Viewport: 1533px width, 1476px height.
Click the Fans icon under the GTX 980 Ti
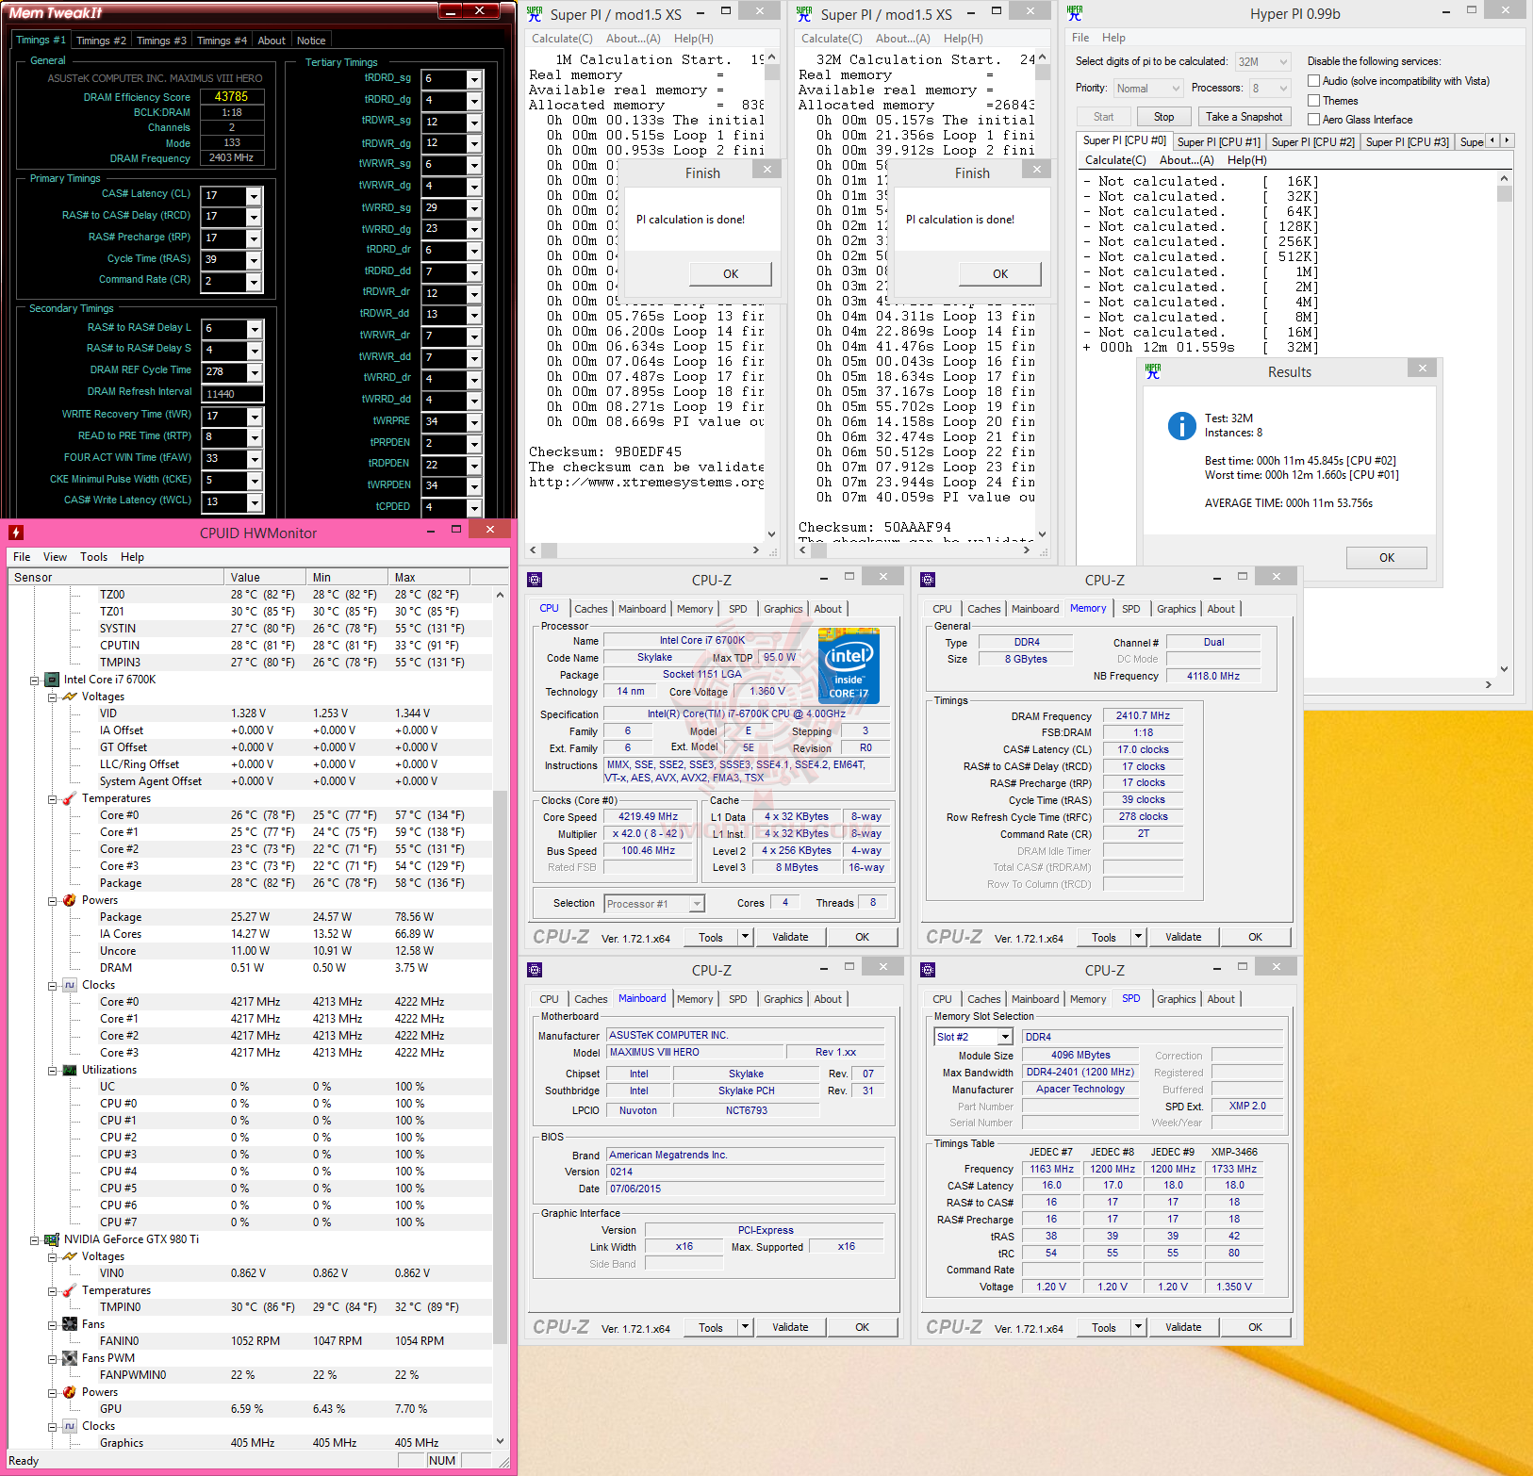pos(70,1324)
